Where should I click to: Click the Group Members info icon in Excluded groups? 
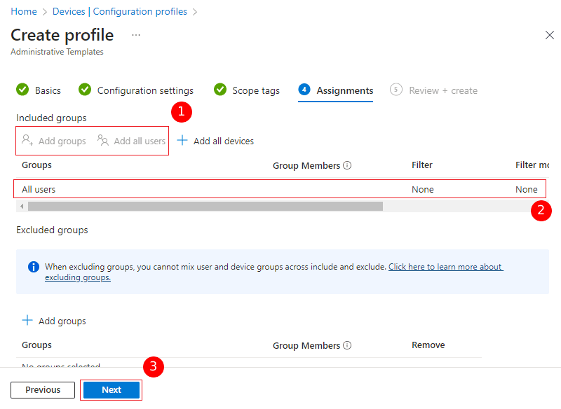click(x=347, y=346)
